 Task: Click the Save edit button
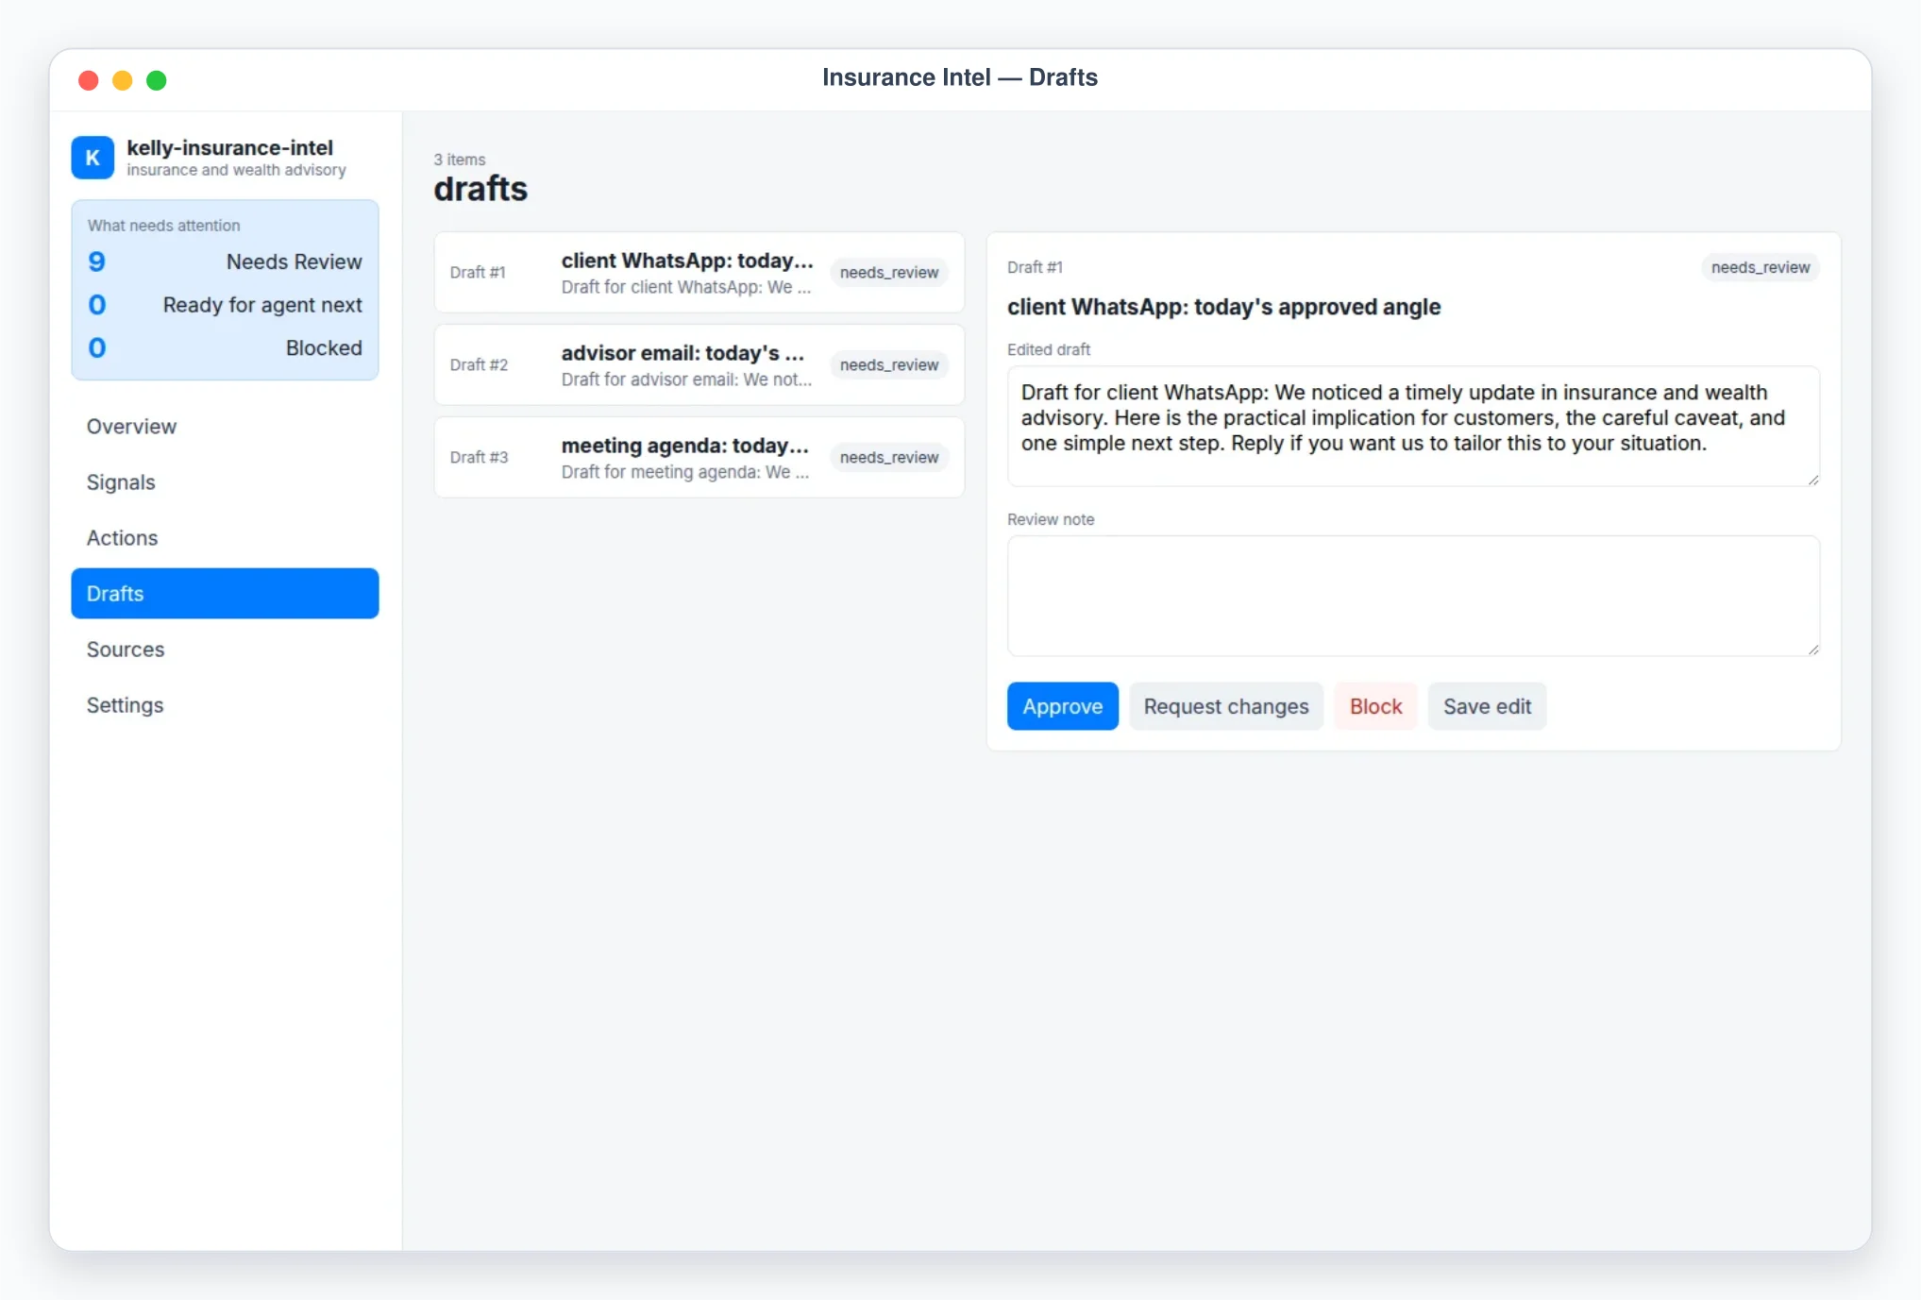[x=1487, y=706]
